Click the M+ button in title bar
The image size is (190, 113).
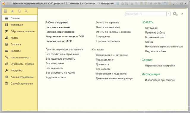point(155,4)
